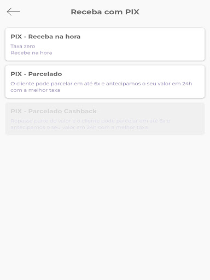Click the PIX - Parcelado Cashback heading
The image size is (210, 280).
tap(54, 111)
